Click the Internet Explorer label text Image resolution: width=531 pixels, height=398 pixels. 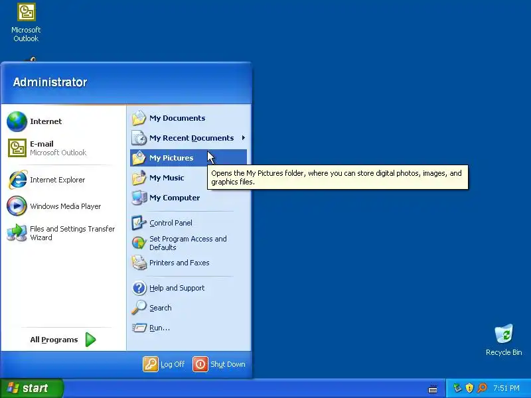pyautogui.click(x=57, y=180)
